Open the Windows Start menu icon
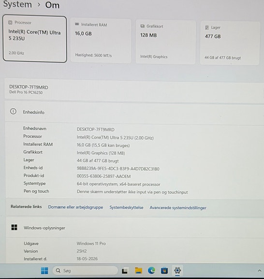Image resolution: width=264 pixels, height=279 pixels. coord(44,271)
